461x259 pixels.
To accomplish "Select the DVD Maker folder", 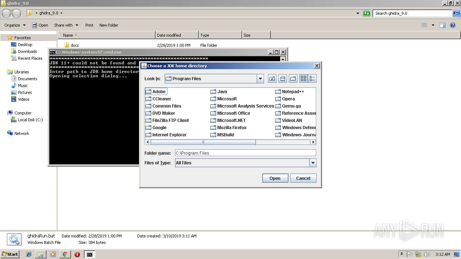I will coord(160,113).
